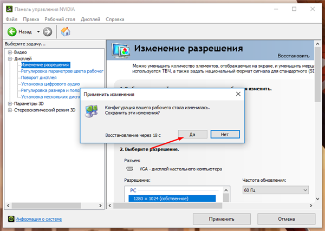This screenshot has height=231, width=325.
Task: Open the Дисплей menu
Action: pyautogui.click(x=90, y=19)
